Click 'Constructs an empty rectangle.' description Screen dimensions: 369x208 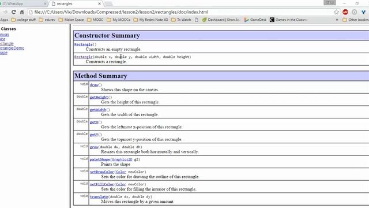(114, 49)
